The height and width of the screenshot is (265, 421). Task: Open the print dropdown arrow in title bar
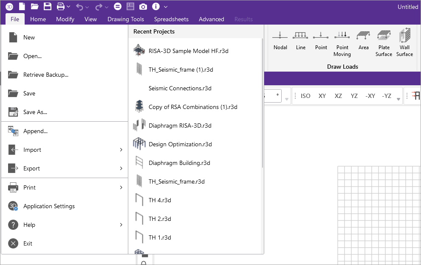(x=68, y=7)
